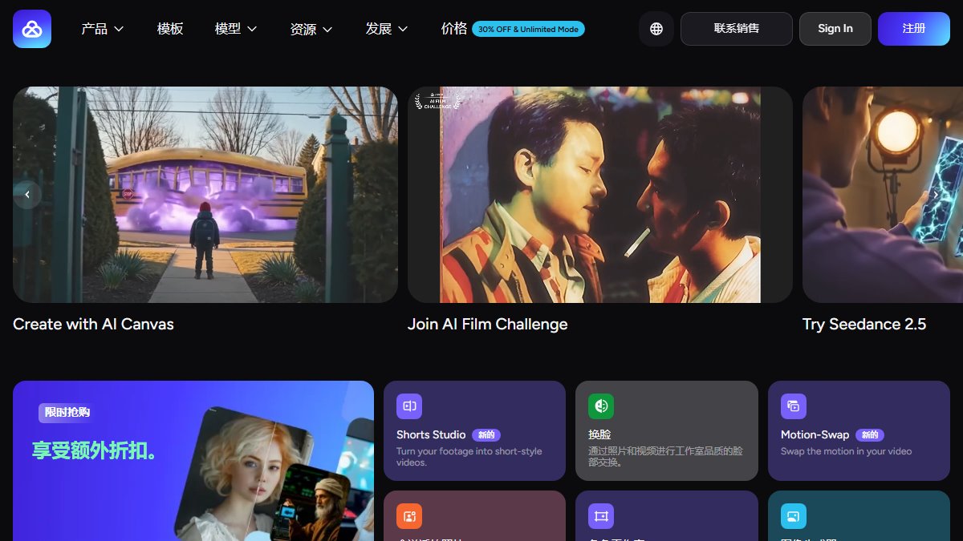Open the 价格 pricing page
This screenshot has width=963, height=541.
pyautogui.click(x=454, y=29)
